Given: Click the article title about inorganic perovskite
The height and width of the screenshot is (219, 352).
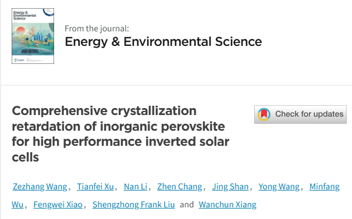Looking at the screenshot, I should [x=120, y=134].
